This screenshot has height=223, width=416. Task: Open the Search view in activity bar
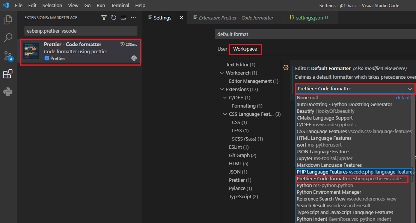tap(8, 38)
